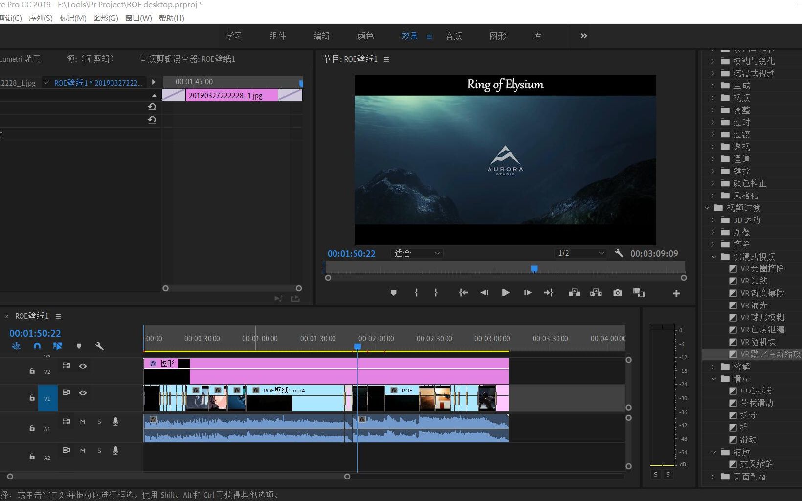Open the 帮助(H) menu
Screen dimensions: 802x501
pos(172,18)
